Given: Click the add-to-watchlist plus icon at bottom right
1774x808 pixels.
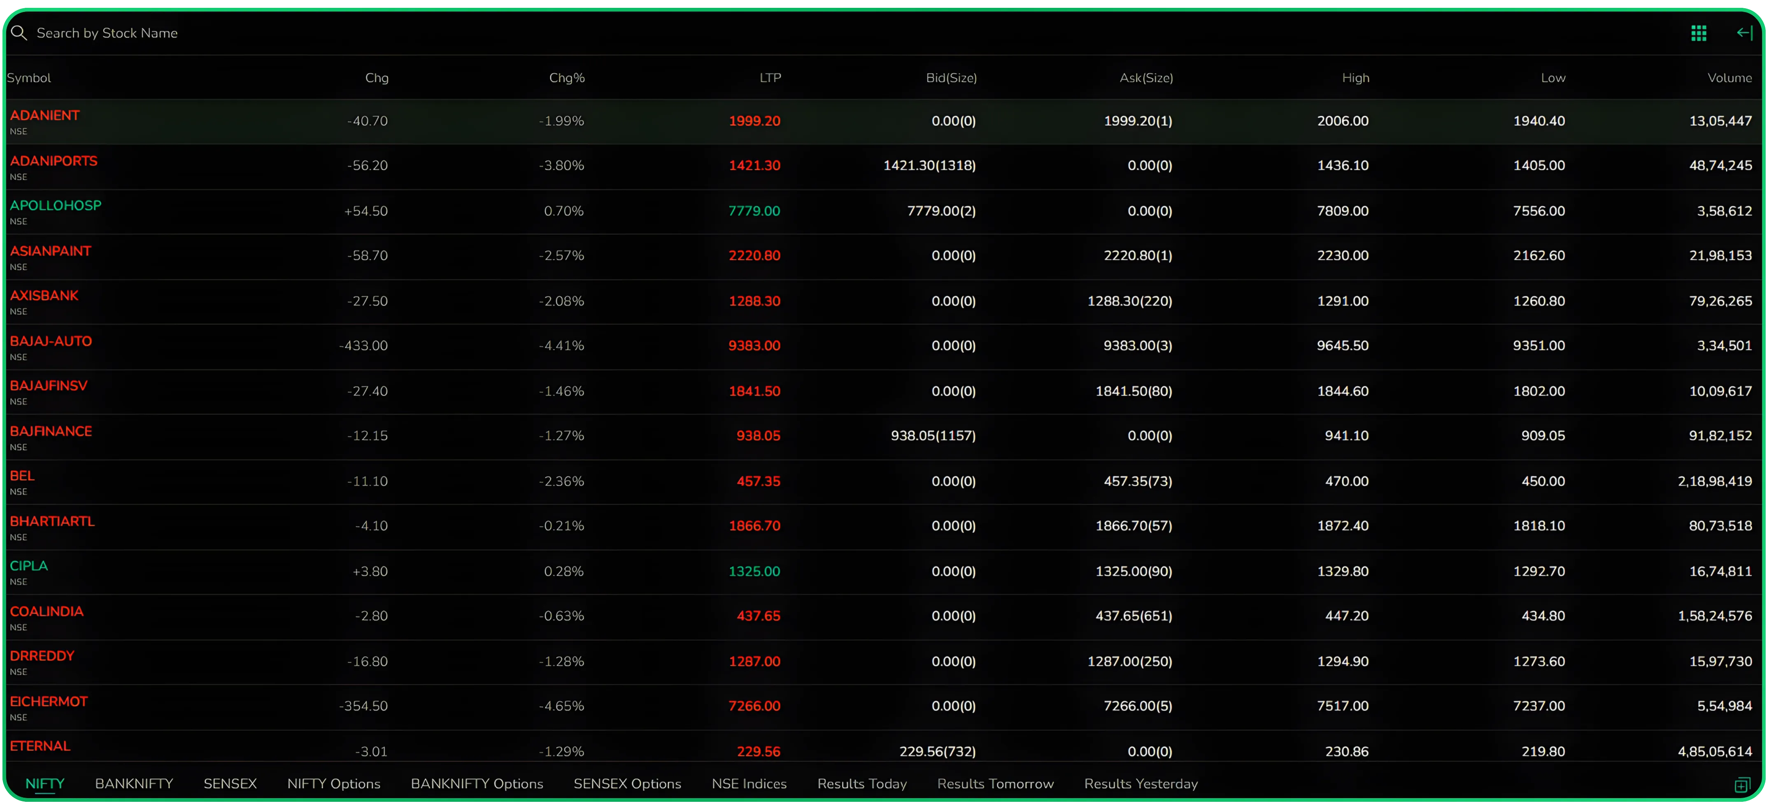Looking at the screenshot, I should click(1744, 784).
